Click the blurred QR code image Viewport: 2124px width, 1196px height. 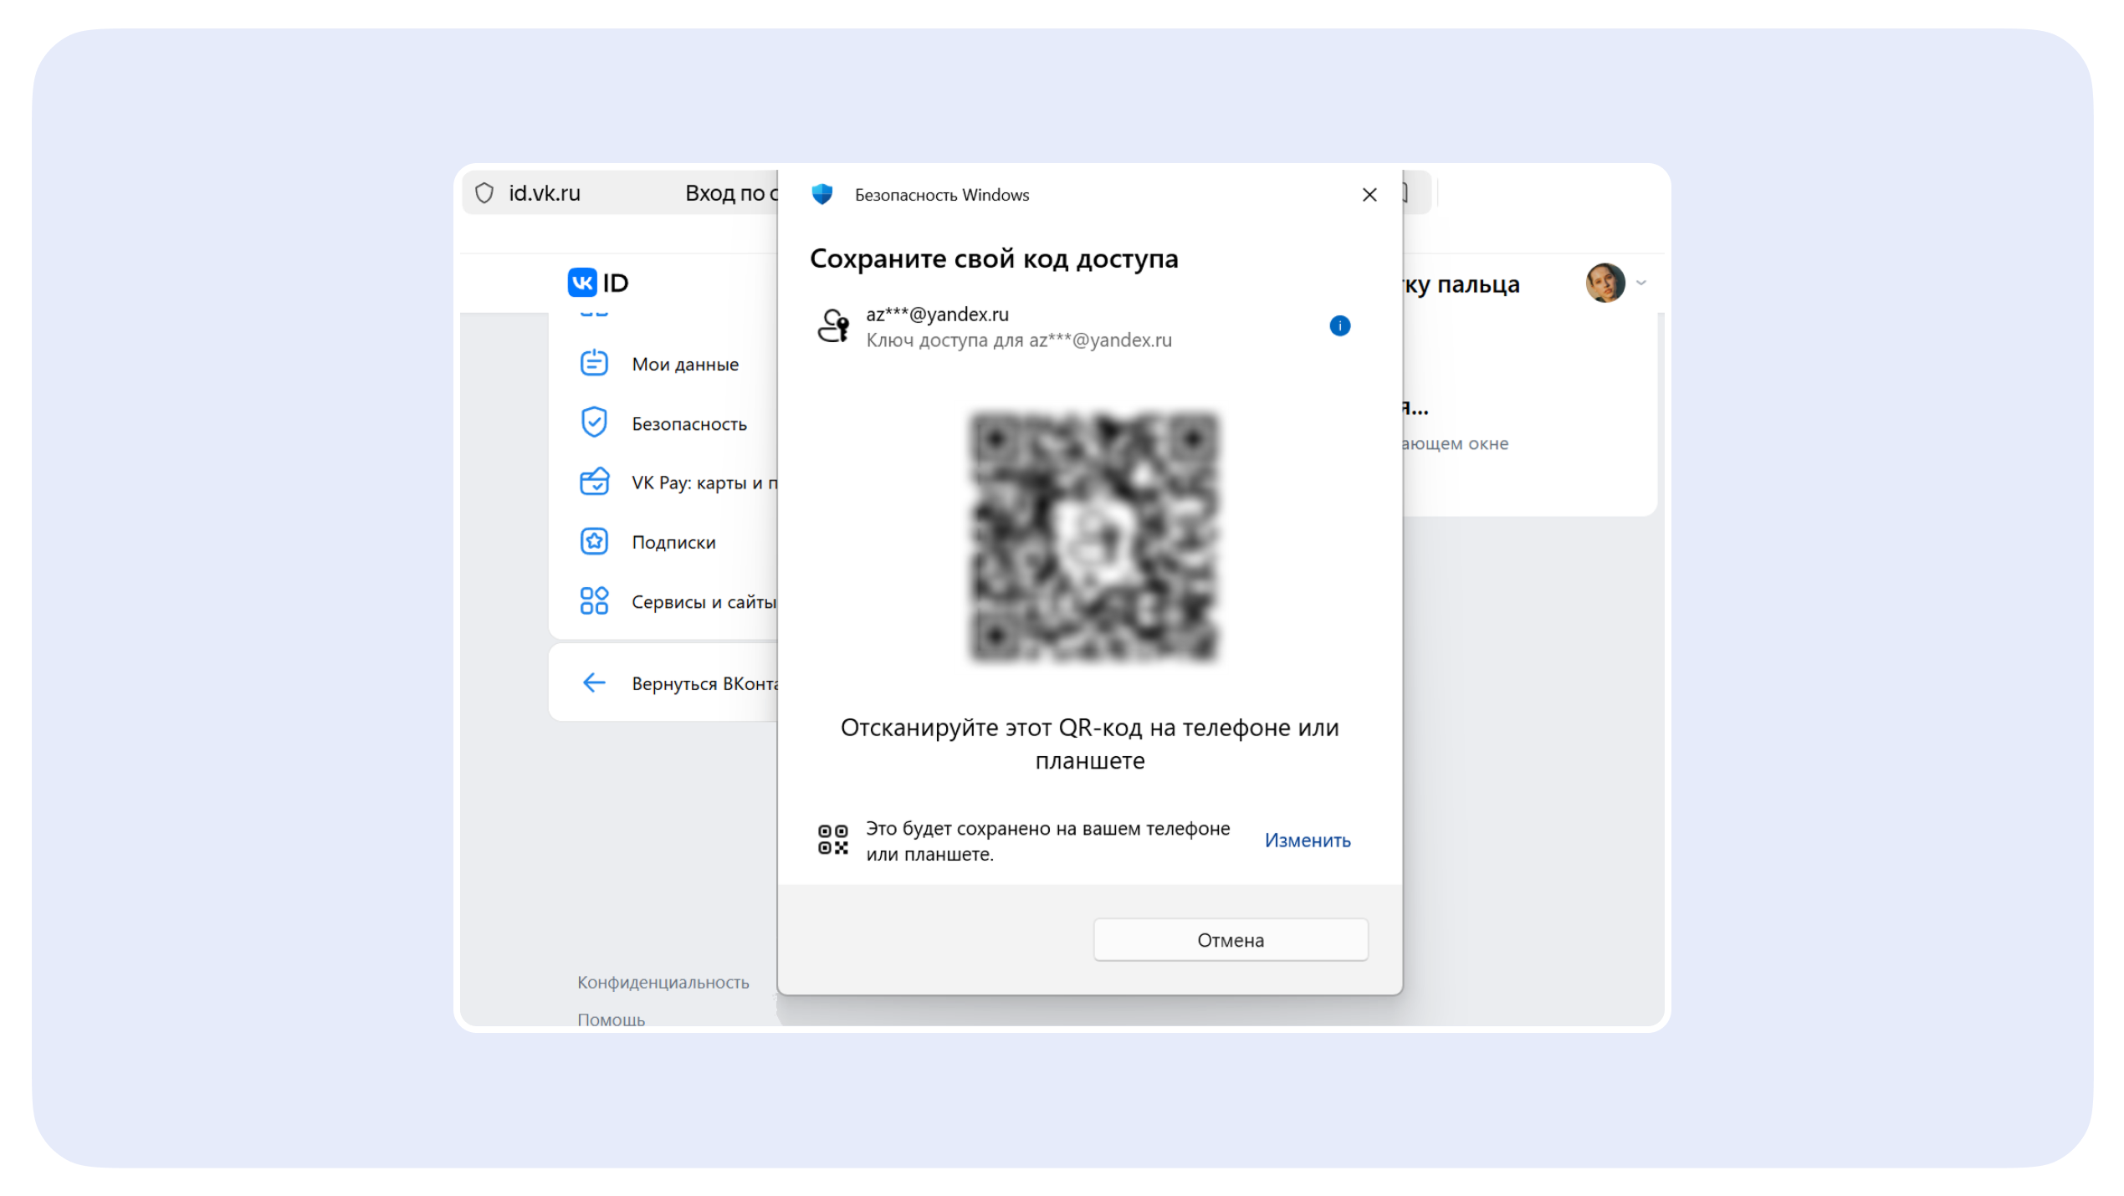(1093, 537)
